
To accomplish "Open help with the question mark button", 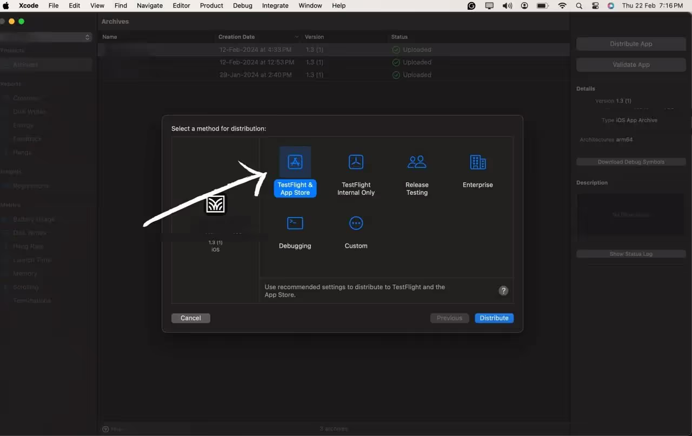I will click(503, 291).
